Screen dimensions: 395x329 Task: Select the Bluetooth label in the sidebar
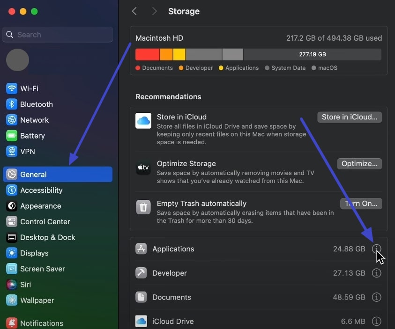click(x=37, y=104)
